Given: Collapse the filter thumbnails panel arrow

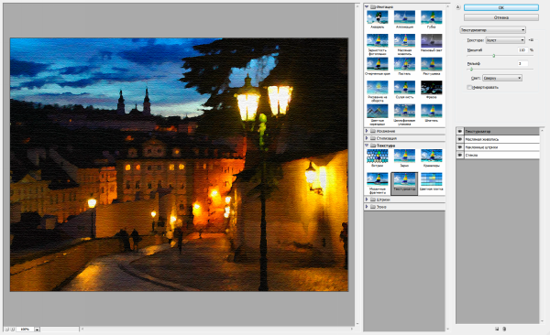Looking at the screenshot, I should [457, 7].
